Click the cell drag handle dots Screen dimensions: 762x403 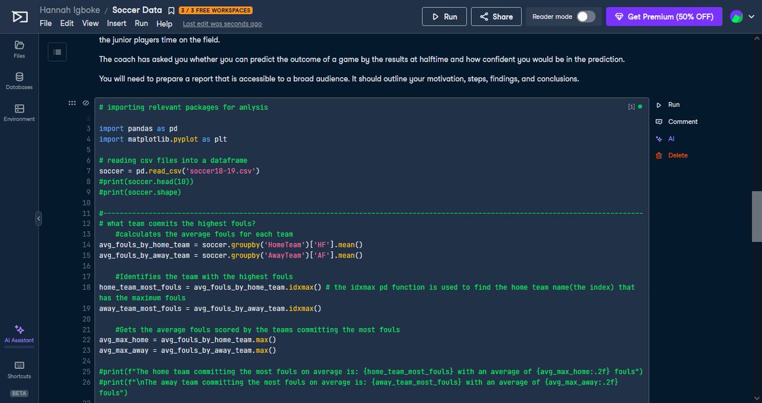tap(72, 103)
